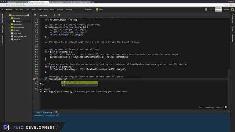Click the white stats graph box
The image size is (235, 132).
click(218, 10)
